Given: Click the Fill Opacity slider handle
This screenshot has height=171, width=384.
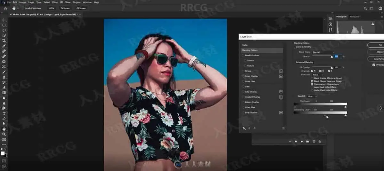Looking at the screenshot, I should pos(332,68).
